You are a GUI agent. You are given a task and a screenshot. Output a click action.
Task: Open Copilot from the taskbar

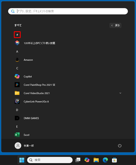pyautogui.click(x=87, y=160)
